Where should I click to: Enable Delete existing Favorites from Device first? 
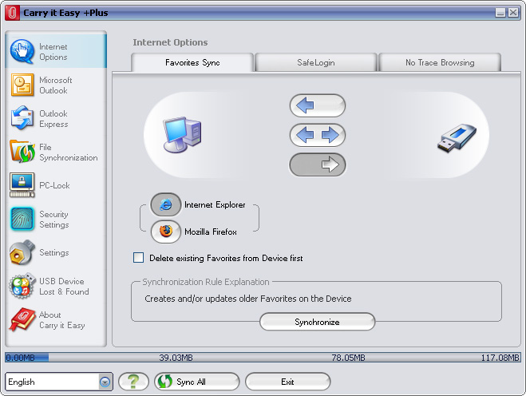(x=139, y=258)
